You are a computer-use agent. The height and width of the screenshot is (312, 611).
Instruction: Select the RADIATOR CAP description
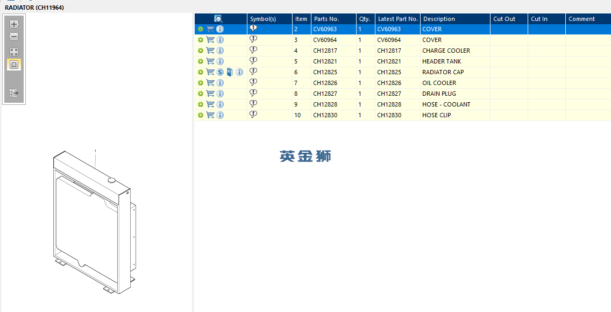[443, 72]
